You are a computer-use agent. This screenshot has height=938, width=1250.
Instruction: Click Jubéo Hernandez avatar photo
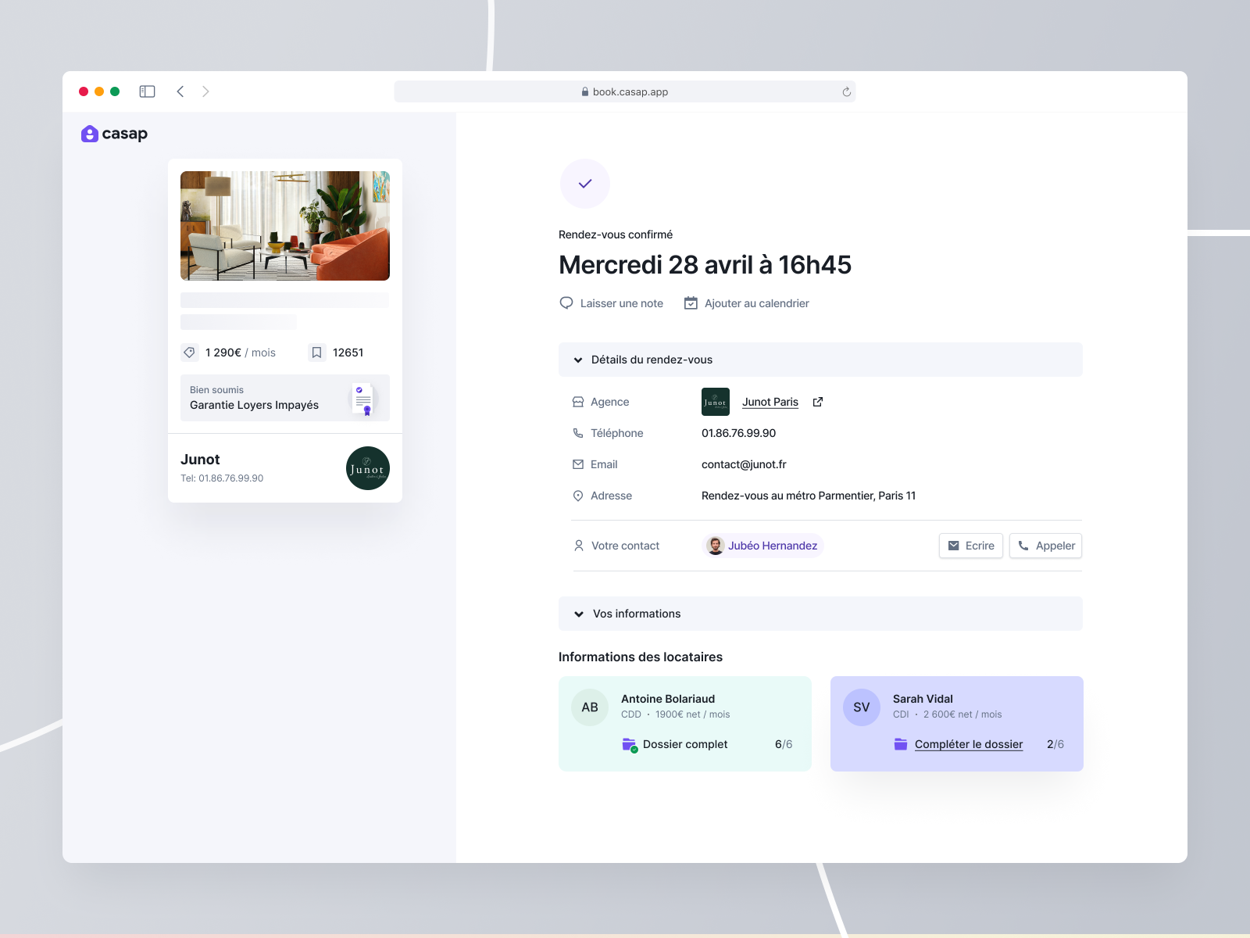(x=716, y=546)
